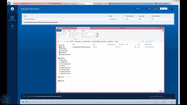Switch to the All applications browser tab
187x105 pixels.
(101, 4)
